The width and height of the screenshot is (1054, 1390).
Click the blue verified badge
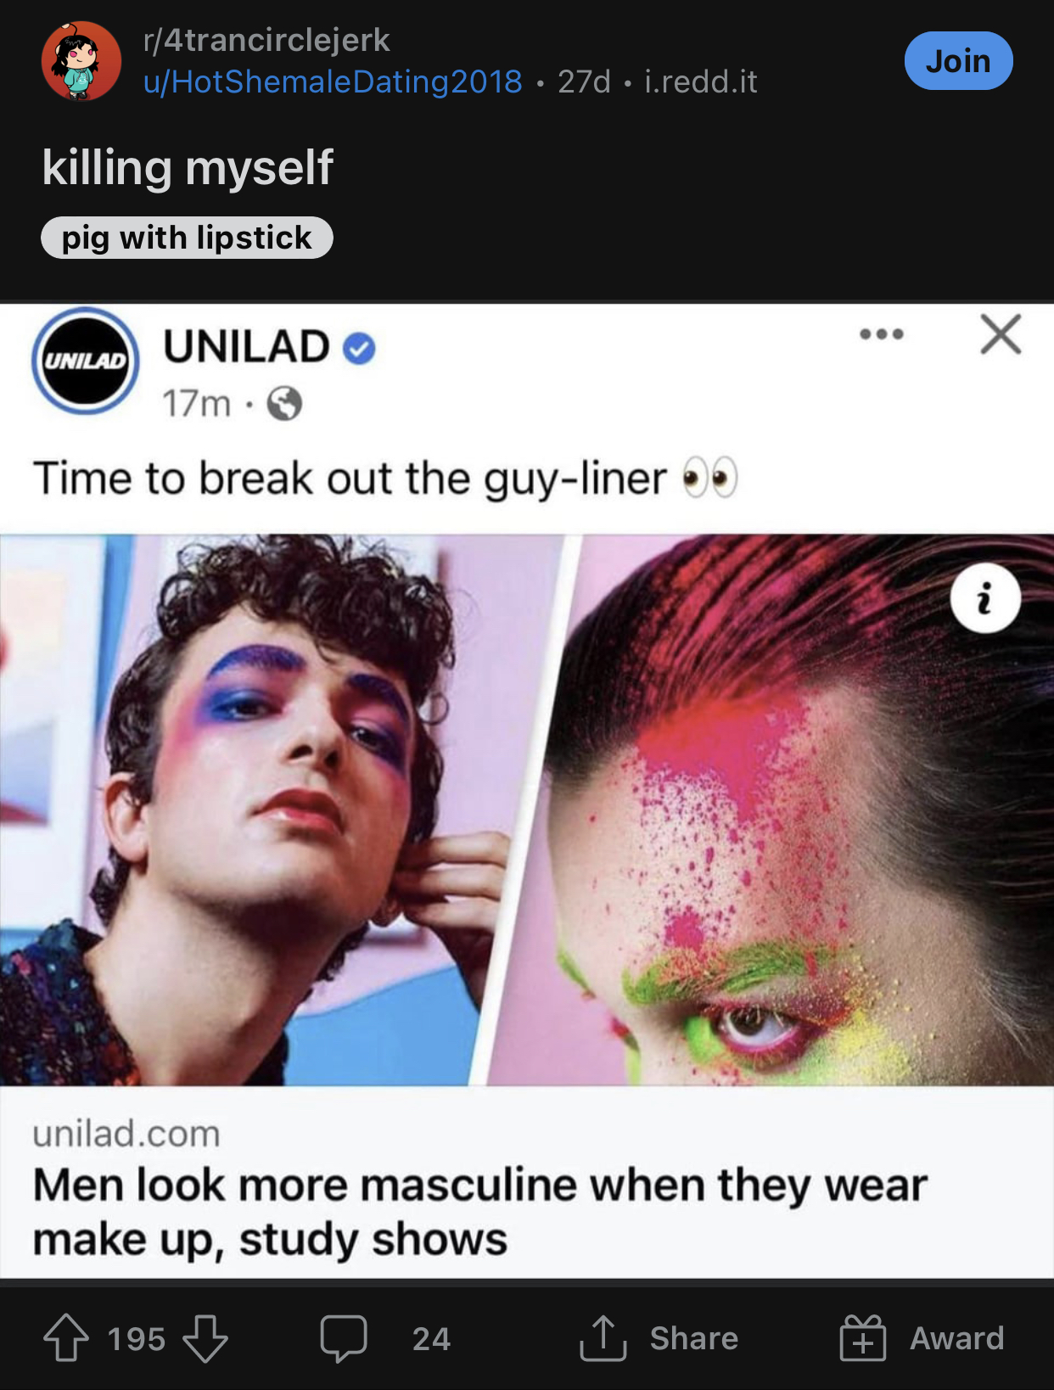[359, 348]
